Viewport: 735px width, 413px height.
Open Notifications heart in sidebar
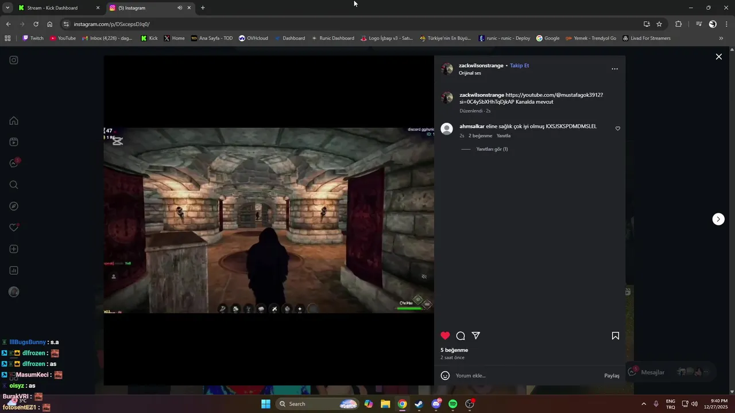coord(14,228)
